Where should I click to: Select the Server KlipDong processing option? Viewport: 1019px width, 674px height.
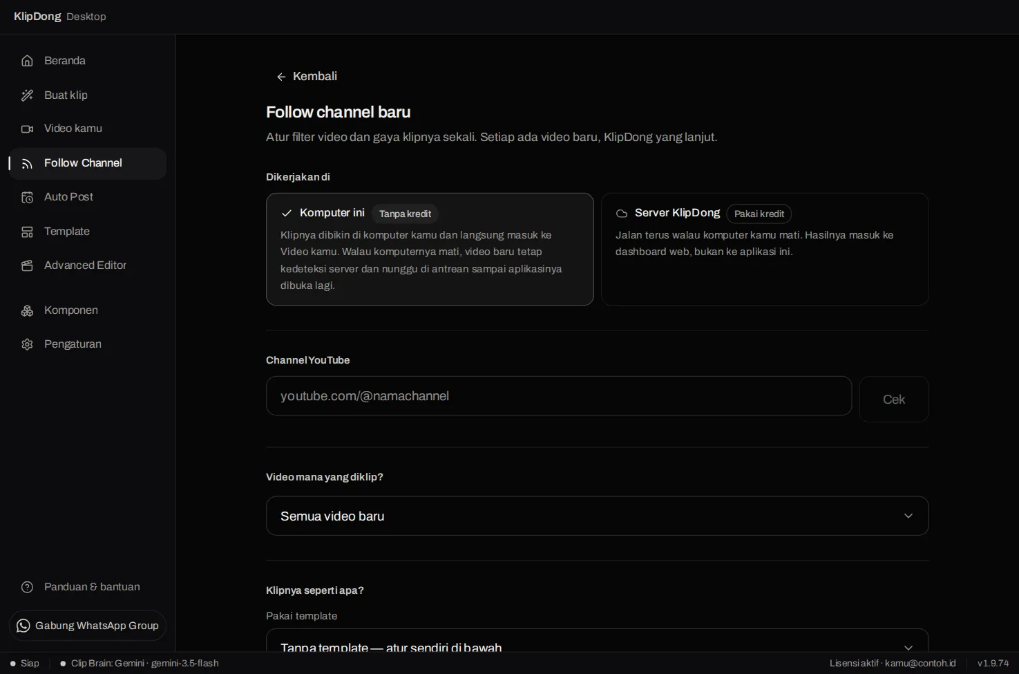point(765,249)
